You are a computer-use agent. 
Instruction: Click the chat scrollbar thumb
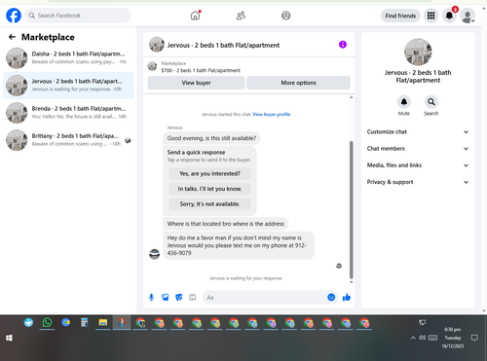click(x=351, y=209)
